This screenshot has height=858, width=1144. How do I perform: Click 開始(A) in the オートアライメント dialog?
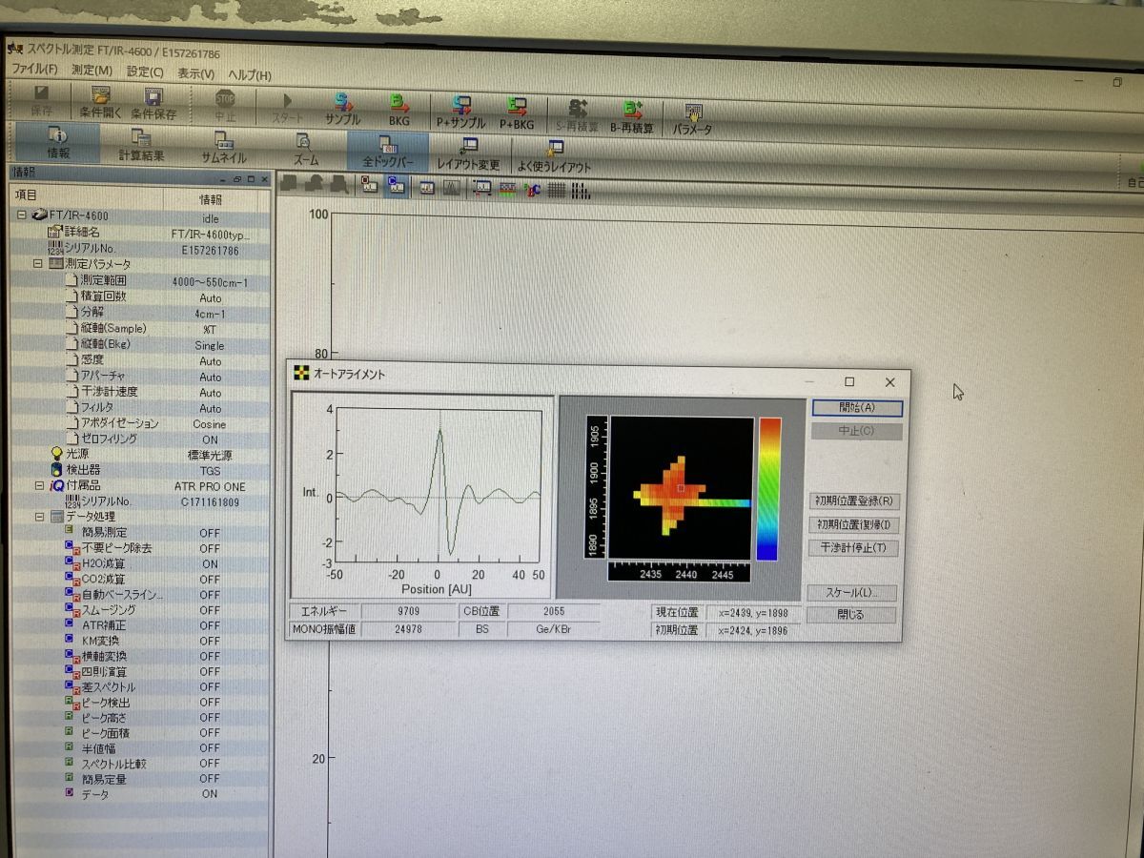(x=857, y=408)
